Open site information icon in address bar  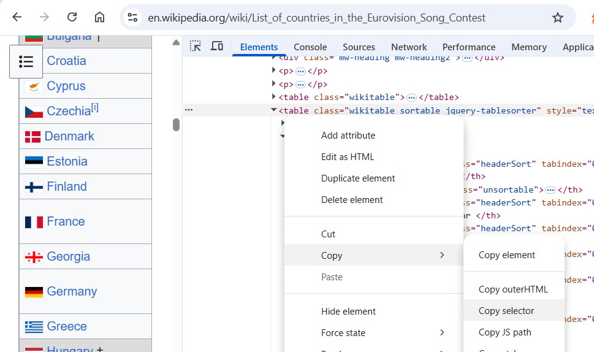click(x=133, y=18)
